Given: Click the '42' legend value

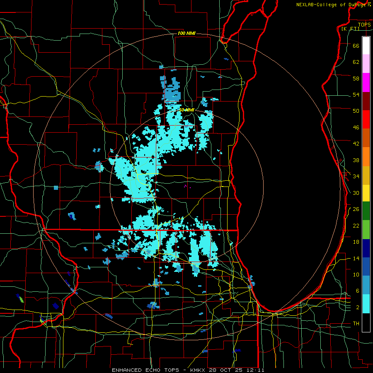Looking at the screenshot, I should [x=356, y=144].
